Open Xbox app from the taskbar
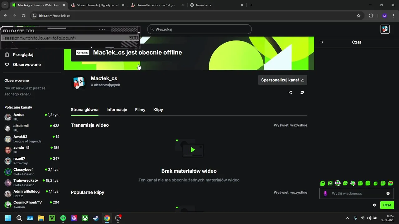Image resolution: width=399 pixels, height=224 pixels. (x=85, y=218)
